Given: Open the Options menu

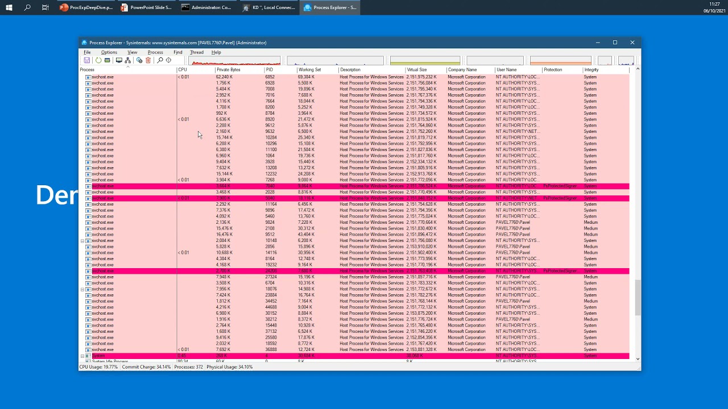Looking at the screenshot, I should [109, 52].
